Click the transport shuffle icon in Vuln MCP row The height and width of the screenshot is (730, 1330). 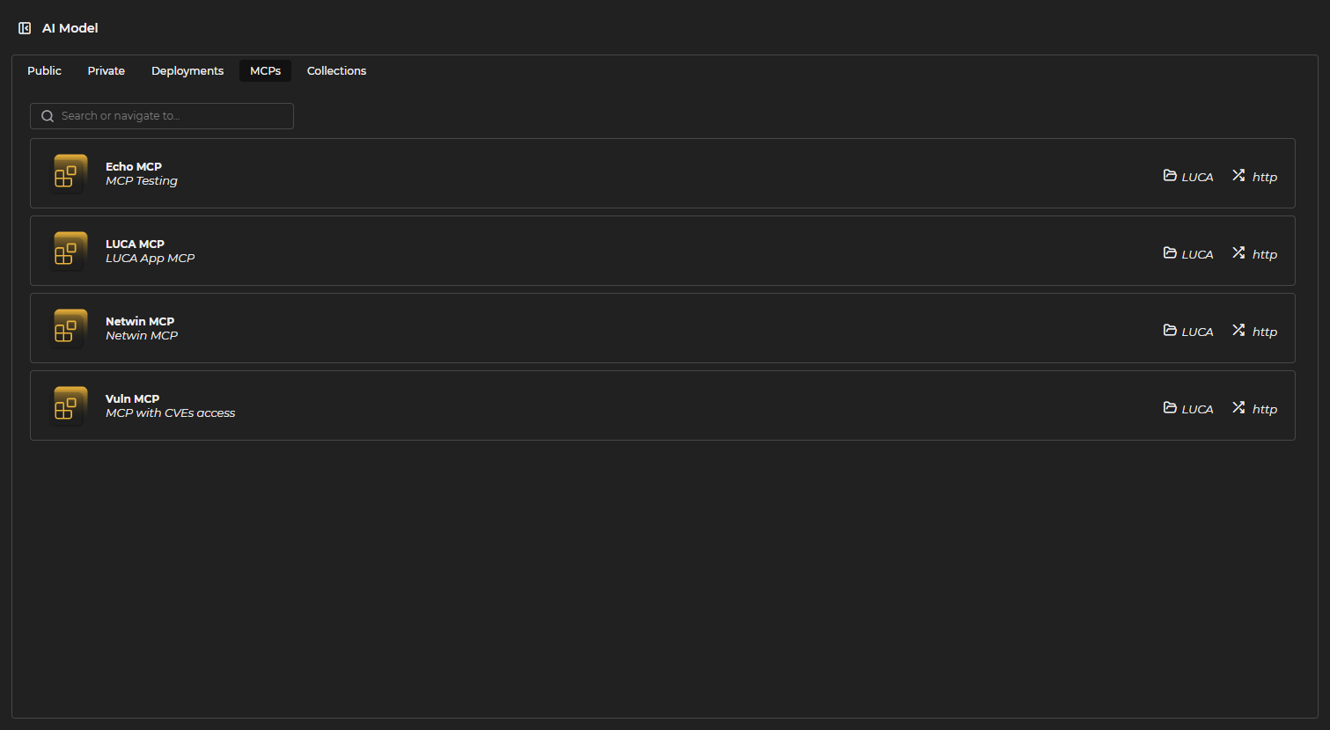pyautogui.click(x=1238, y=408)
